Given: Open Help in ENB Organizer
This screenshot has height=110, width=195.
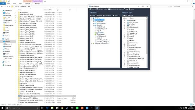Looking at the screenshot, I should click(x=126, y=9).
